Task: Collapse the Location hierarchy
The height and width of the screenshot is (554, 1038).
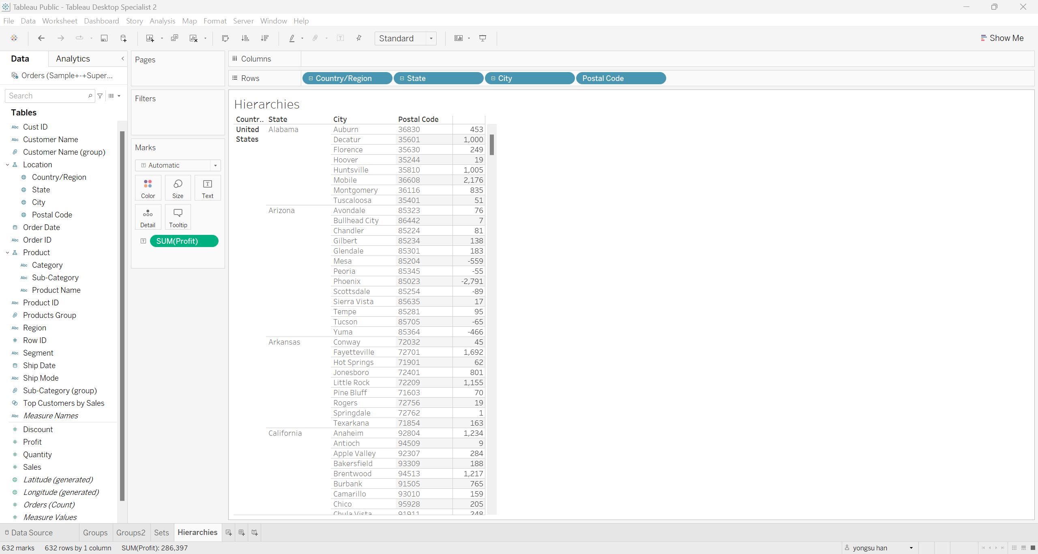Action: tap(8, 165)
